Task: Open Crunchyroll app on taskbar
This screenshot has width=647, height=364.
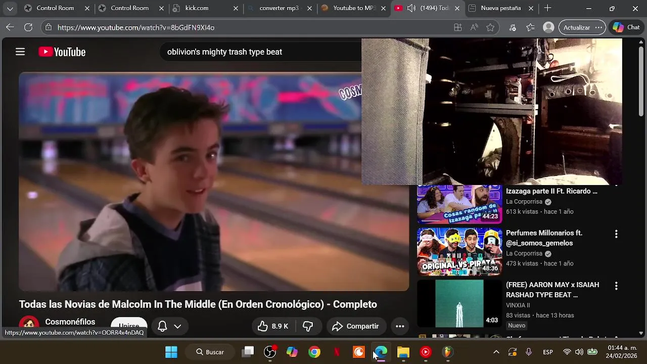Action: 359,352
